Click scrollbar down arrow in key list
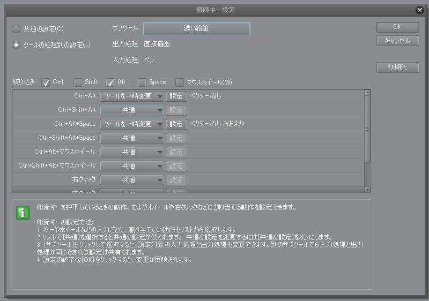 coord(367,189)
